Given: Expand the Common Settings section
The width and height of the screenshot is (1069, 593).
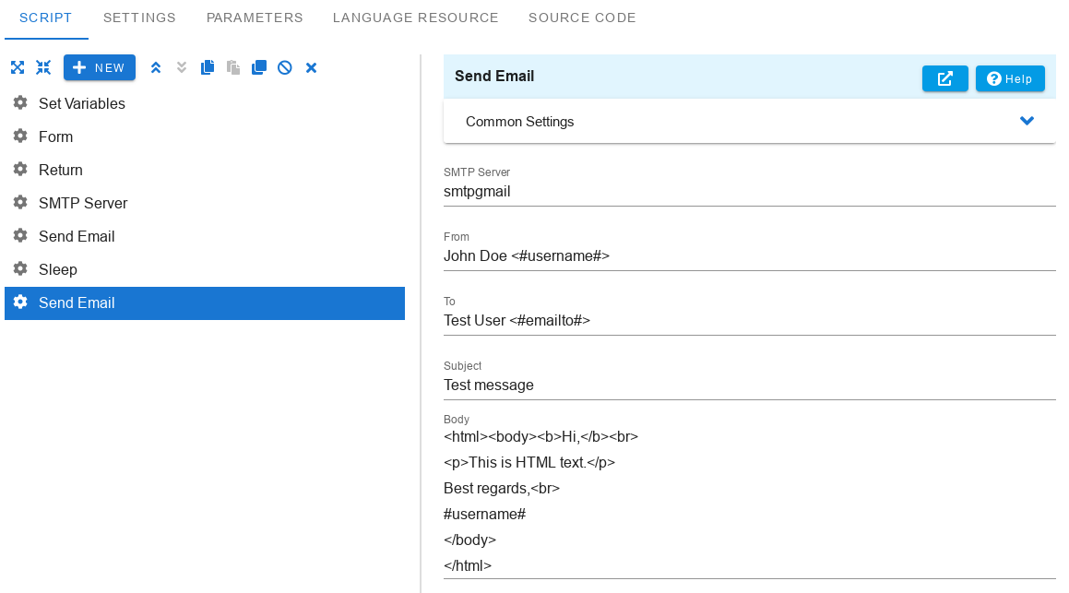Looking at the screenshot, I should tap(1027, 121).
